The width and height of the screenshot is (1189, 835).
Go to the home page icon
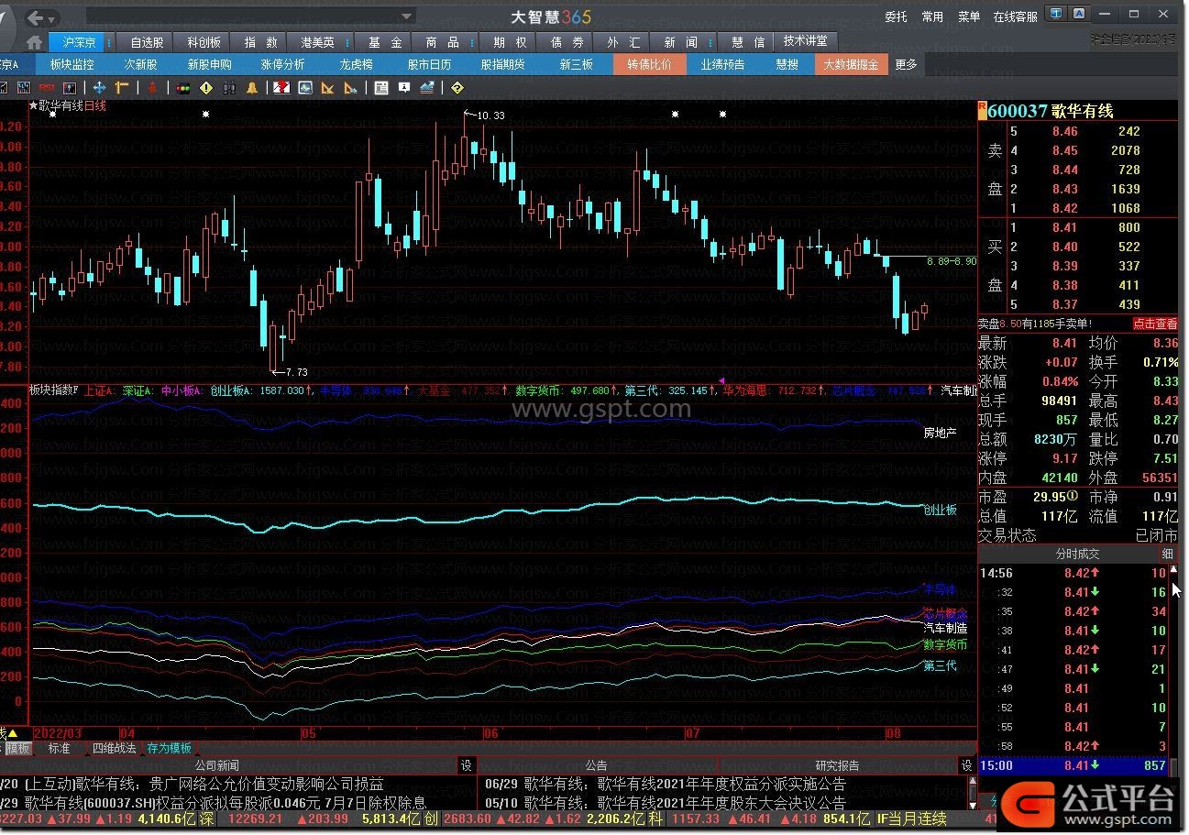(34, 42)
